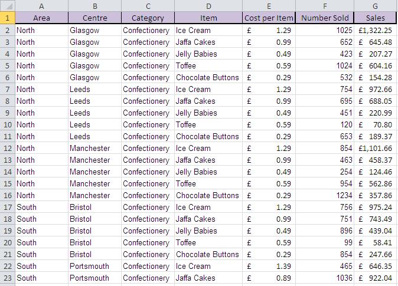398x286 pixels.
Task: Select column G header
Action: tap(375, 5)
